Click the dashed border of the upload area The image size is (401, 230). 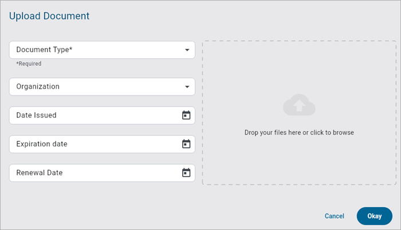pyautogui.click(x=203, y=114)
